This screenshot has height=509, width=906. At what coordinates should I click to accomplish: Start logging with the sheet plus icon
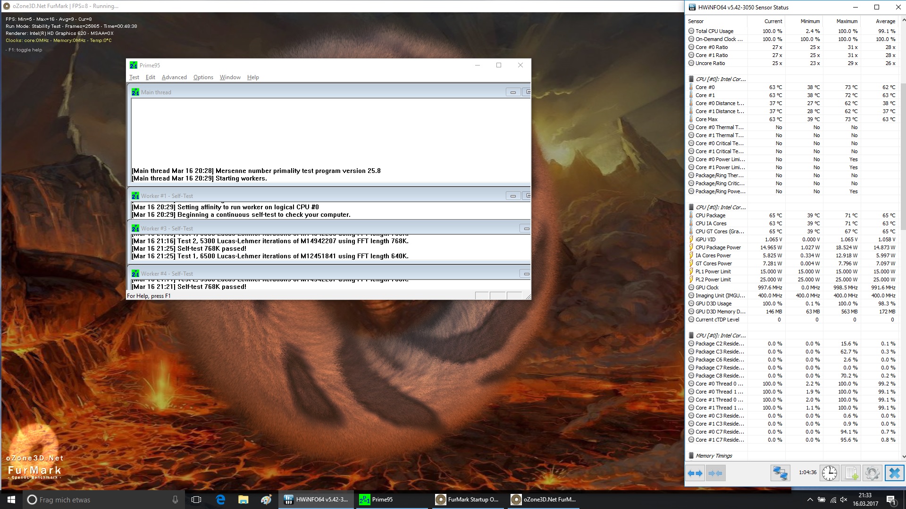pos(851,473)
